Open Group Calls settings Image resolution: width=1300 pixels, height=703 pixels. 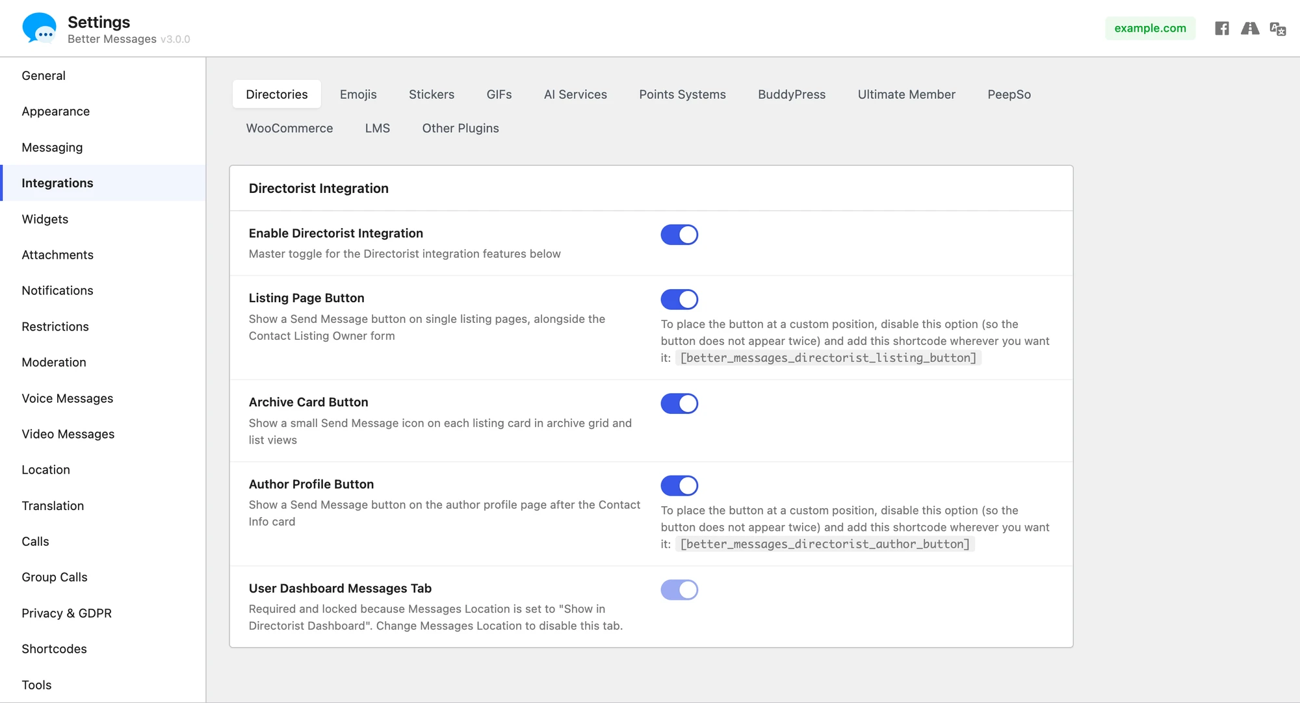coord(103,577)
